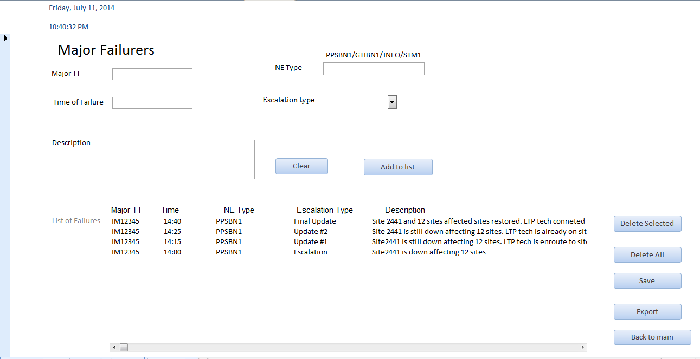Click description starting 'Site 2441 and 12 sites affected'

coord(479,221)
